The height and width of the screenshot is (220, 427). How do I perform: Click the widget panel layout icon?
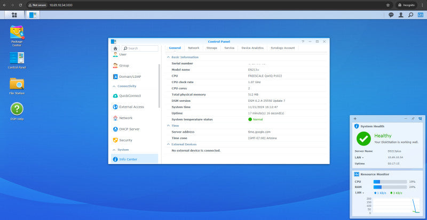(x=420, y=119)
